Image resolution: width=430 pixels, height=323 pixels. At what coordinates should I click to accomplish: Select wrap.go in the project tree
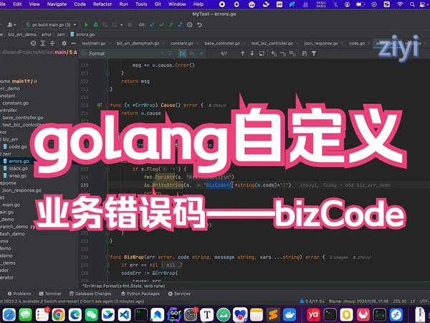[x=18, y=176]
